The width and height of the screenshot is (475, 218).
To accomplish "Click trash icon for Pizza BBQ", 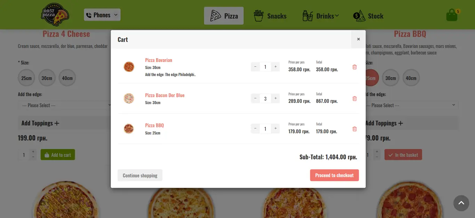I will click(x=354, y=129).
